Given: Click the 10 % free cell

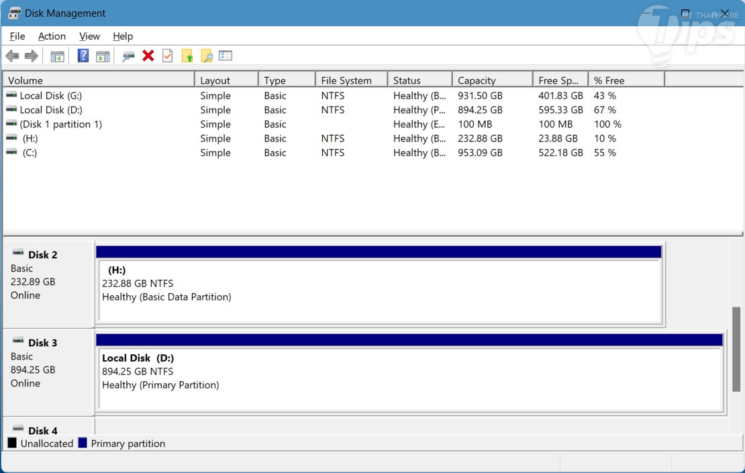Looking at the screenshot, I should tap(605, 138).
